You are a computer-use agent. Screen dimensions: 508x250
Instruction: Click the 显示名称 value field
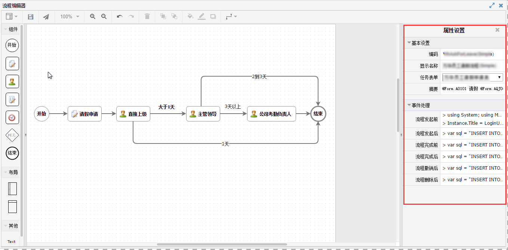point(472,66)
